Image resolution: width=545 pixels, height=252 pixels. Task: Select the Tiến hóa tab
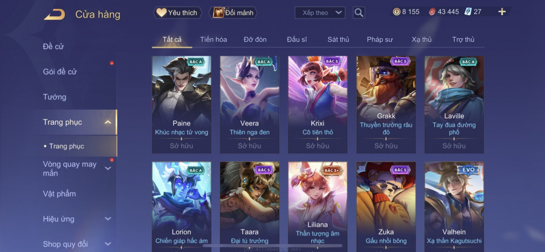[213, 39]
